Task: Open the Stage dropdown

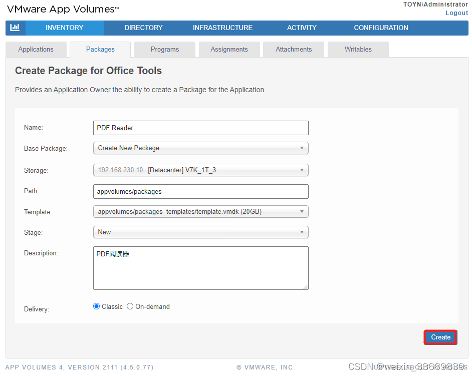Action: point(201,232)
